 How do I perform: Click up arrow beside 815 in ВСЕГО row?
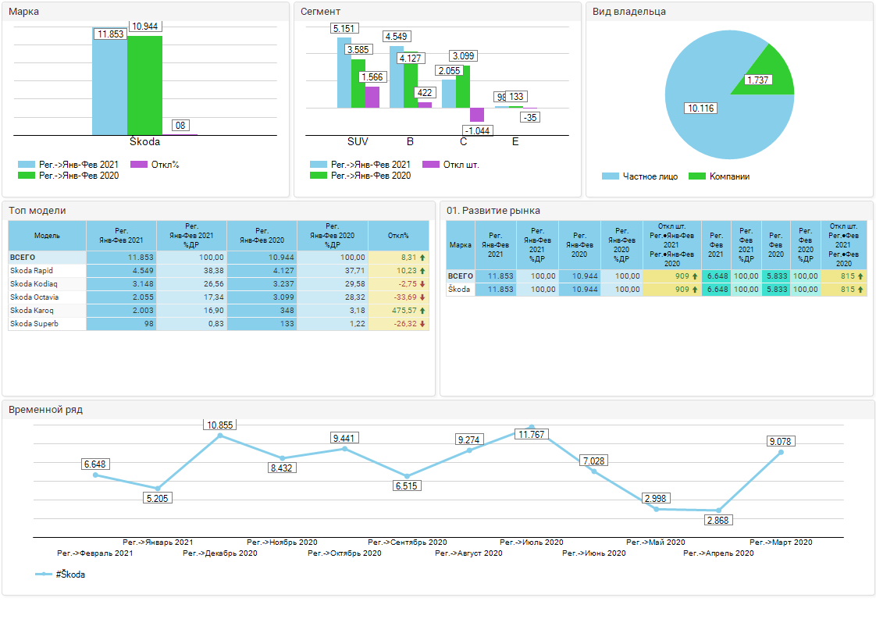pos(860,276)
